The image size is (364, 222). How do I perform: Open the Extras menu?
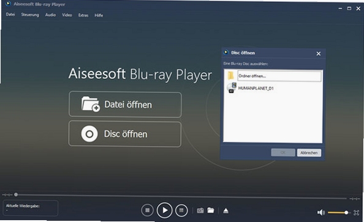tap(83, 15)
